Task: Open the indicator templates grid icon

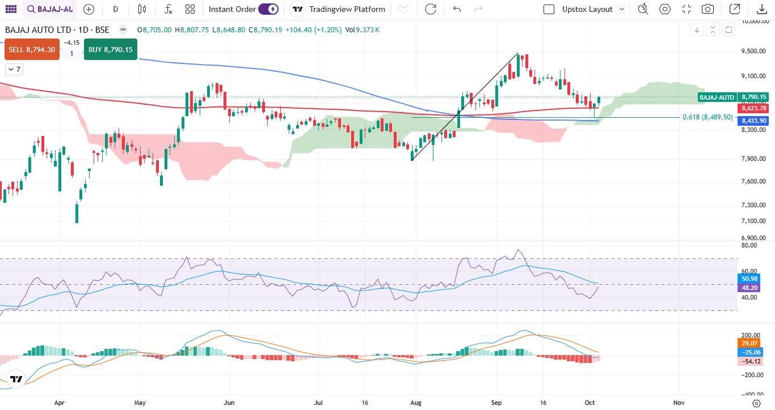Action: coord(190,9)
